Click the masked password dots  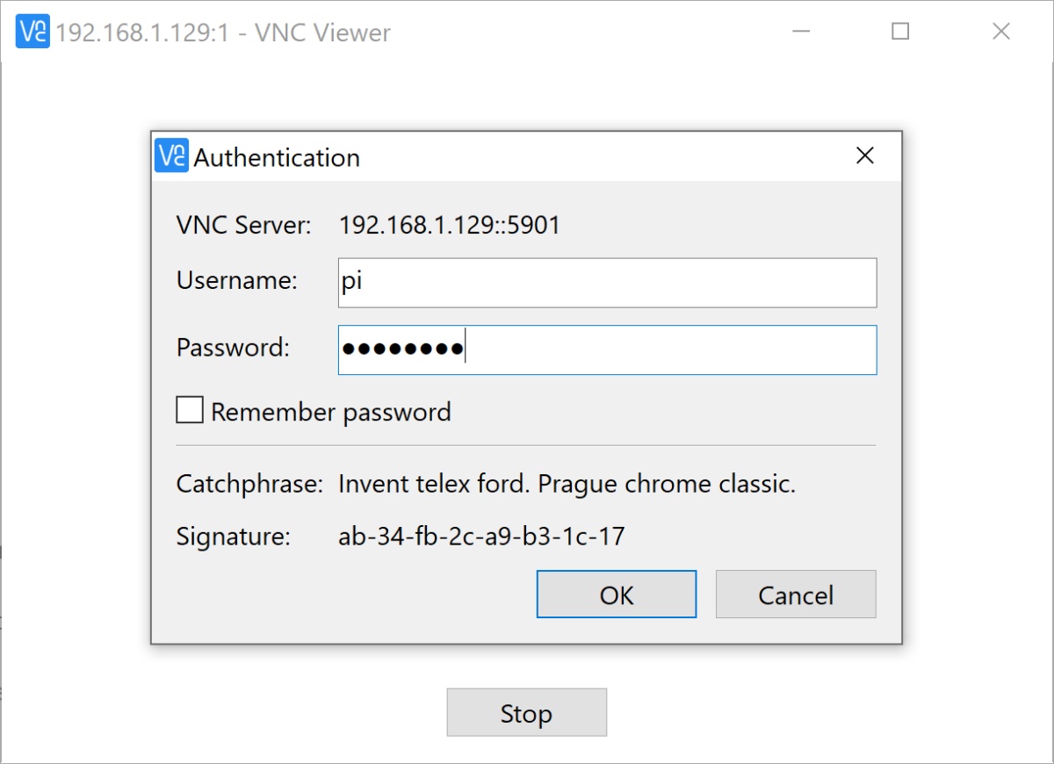coord(402,349)
